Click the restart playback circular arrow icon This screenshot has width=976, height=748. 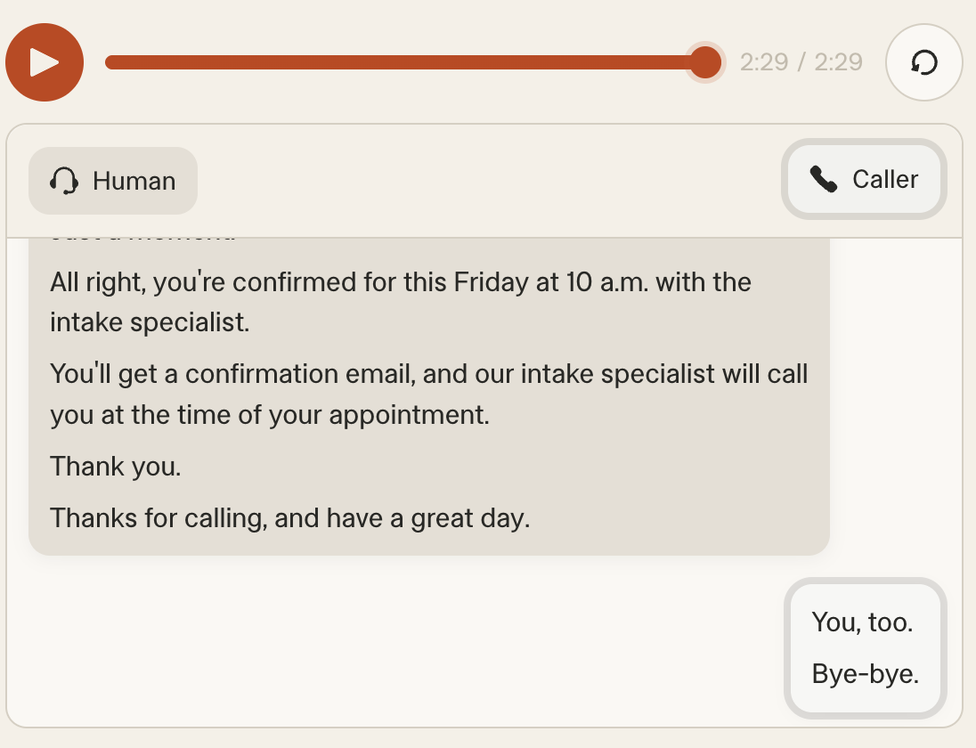(x=924, y=62)
